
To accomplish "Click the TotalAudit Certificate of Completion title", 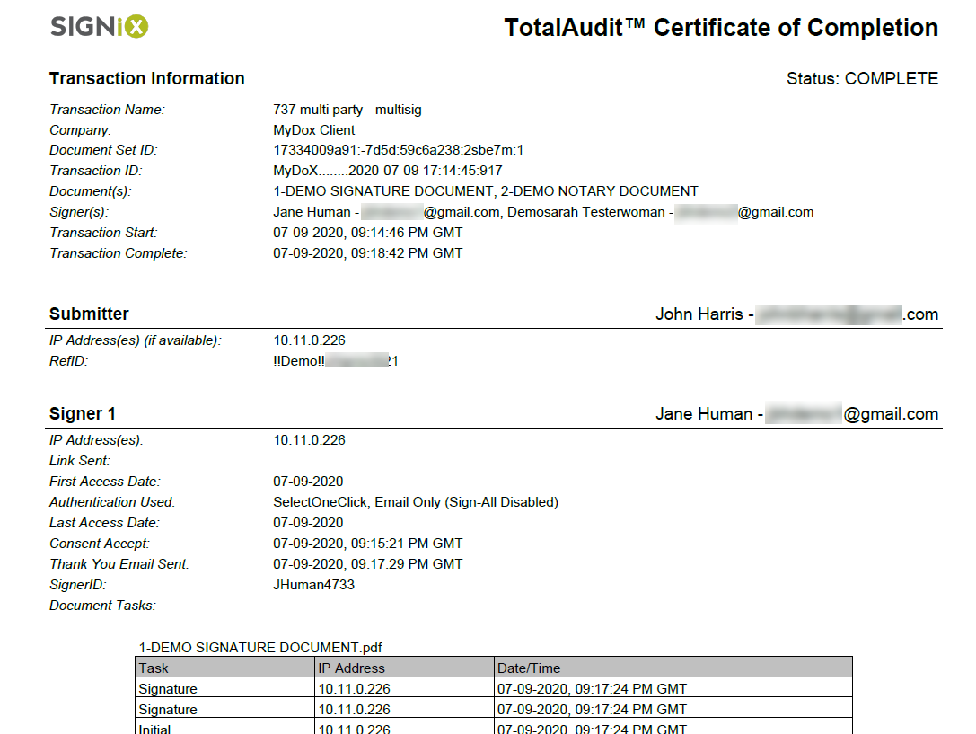I will pyautogui.click(x=721, y=28).
